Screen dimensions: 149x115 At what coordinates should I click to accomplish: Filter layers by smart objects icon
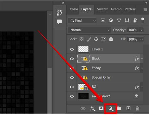[135, 20]
